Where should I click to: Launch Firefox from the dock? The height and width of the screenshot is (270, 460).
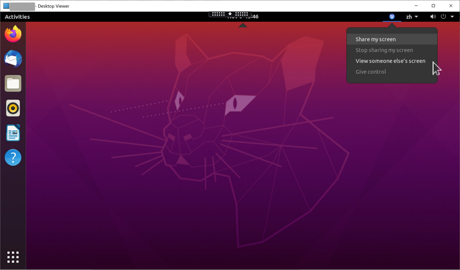tap(13, 34)
